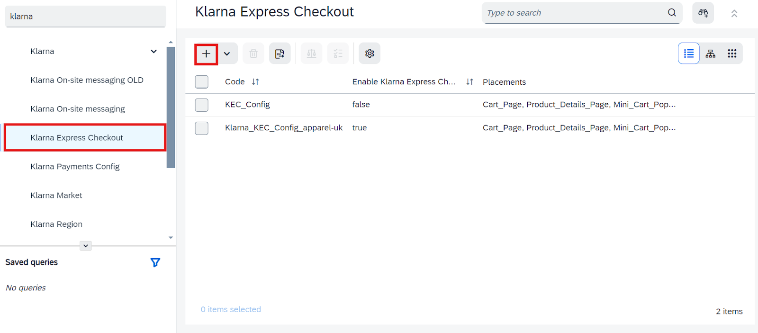Click the Klarna_KEC_Config_apparel-uk code cell
This screenshot has width=758, height=333.
tap(284, 128)
